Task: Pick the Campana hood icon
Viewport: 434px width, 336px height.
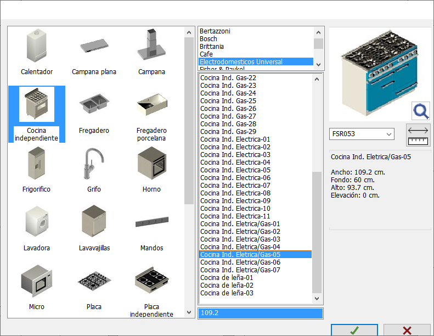Action: pyautogui.click(x=151, y=44)
